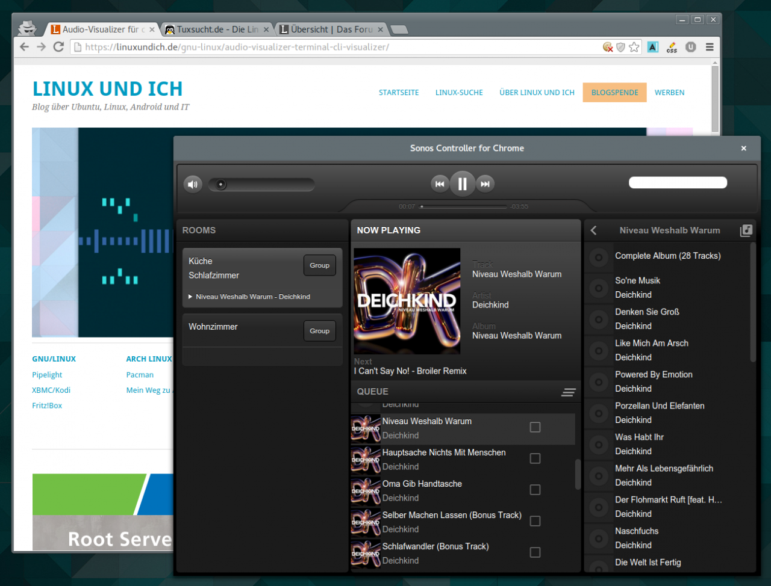This screenshot has height=586, width=771.
Task: Open the Fritz!Box link
Action: (x=47, y=406)
